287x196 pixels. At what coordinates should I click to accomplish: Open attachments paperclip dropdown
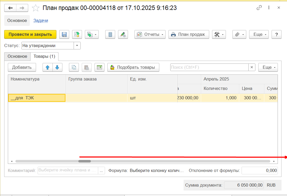click(x=239, y=34)
